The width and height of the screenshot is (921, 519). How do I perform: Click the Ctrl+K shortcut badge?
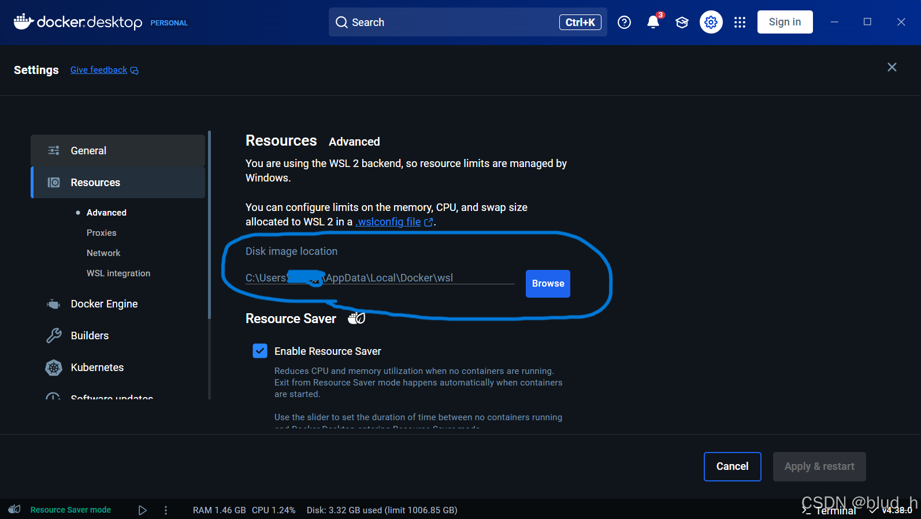pos(580,22)
